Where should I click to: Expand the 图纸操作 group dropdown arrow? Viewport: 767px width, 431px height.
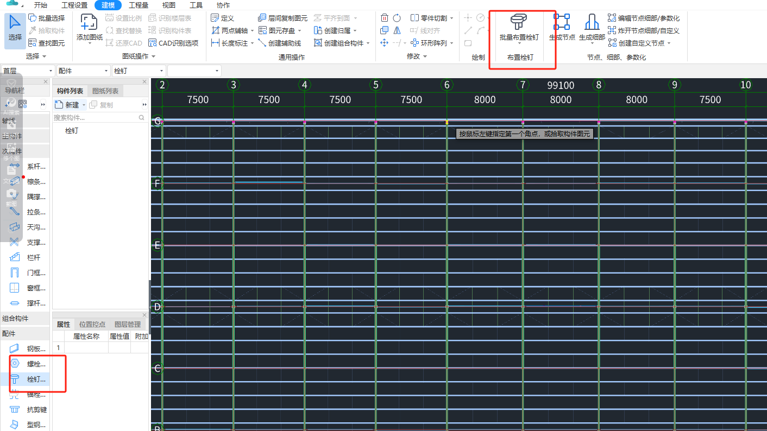click(x=153, y=56)
